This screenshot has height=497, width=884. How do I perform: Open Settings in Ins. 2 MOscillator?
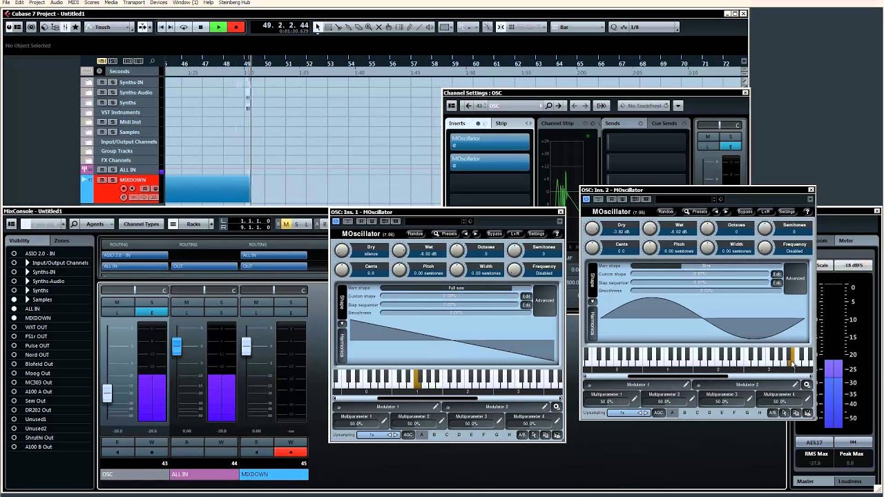point(787,211)
